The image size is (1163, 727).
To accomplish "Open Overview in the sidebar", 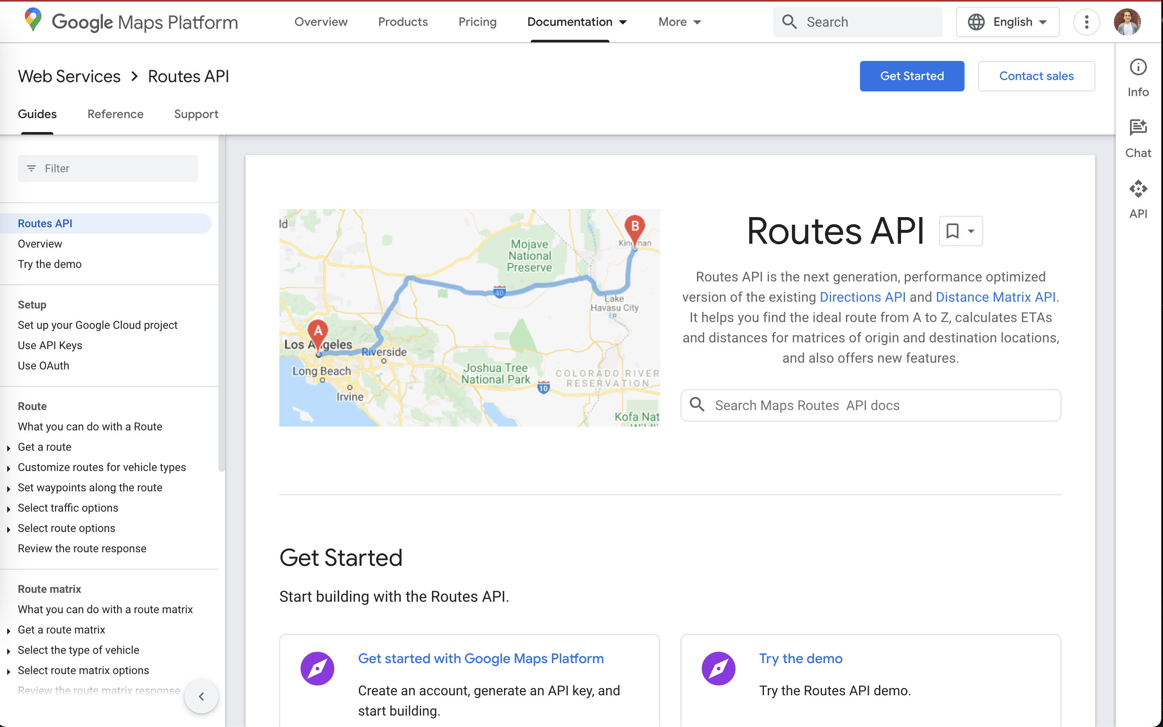I will click(40, 244).
